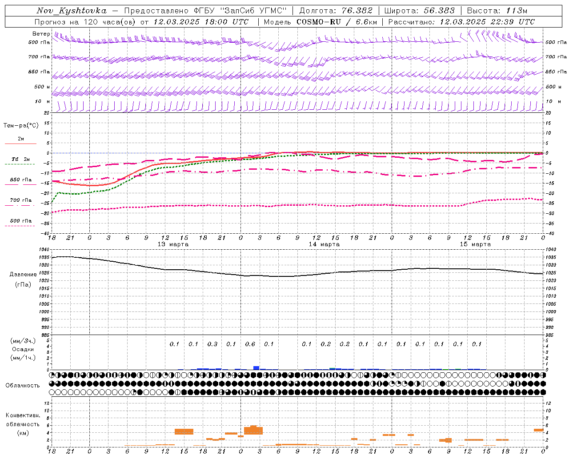This screenshot has height=455, width=569.
Task: Click the forecast start "12.03.2025 18:00 UTC"
Action: coord(201,22)
